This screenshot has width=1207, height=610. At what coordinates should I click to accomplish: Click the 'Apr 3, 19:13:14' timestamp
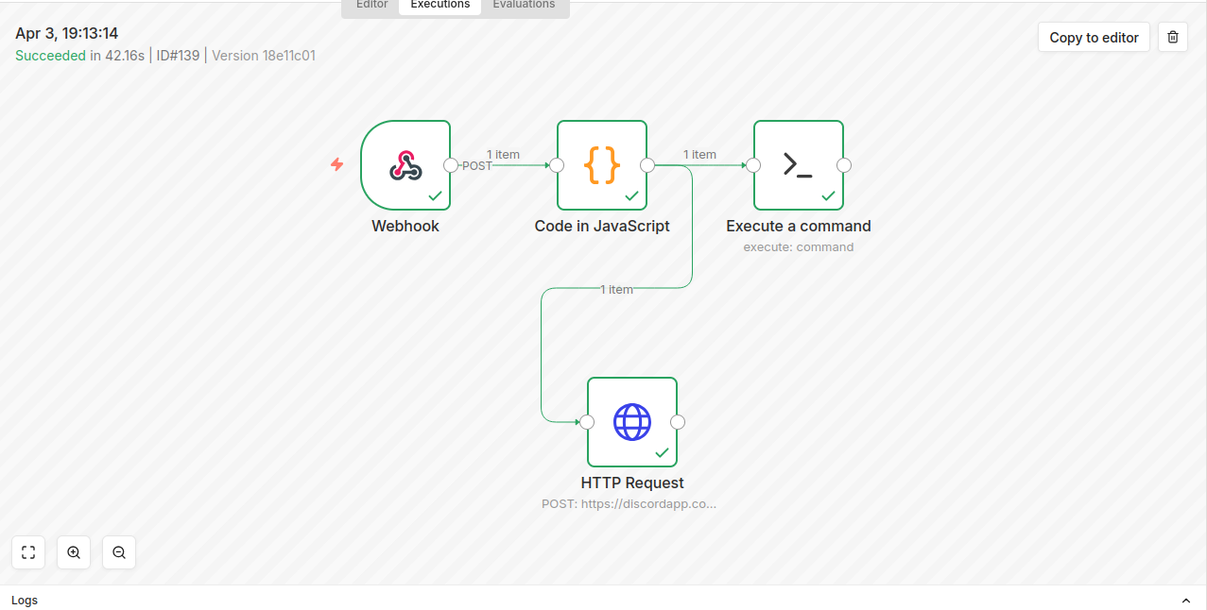point(66,33)
